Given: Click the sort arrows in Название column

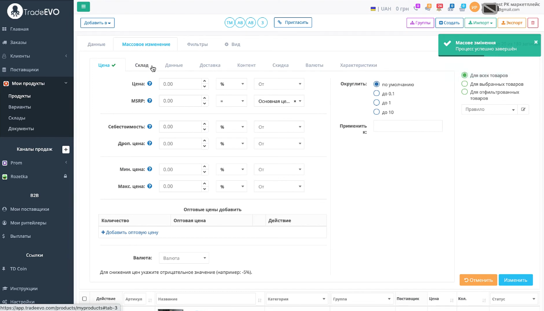Looking at the screenshot, I should [x=260, y=300].
